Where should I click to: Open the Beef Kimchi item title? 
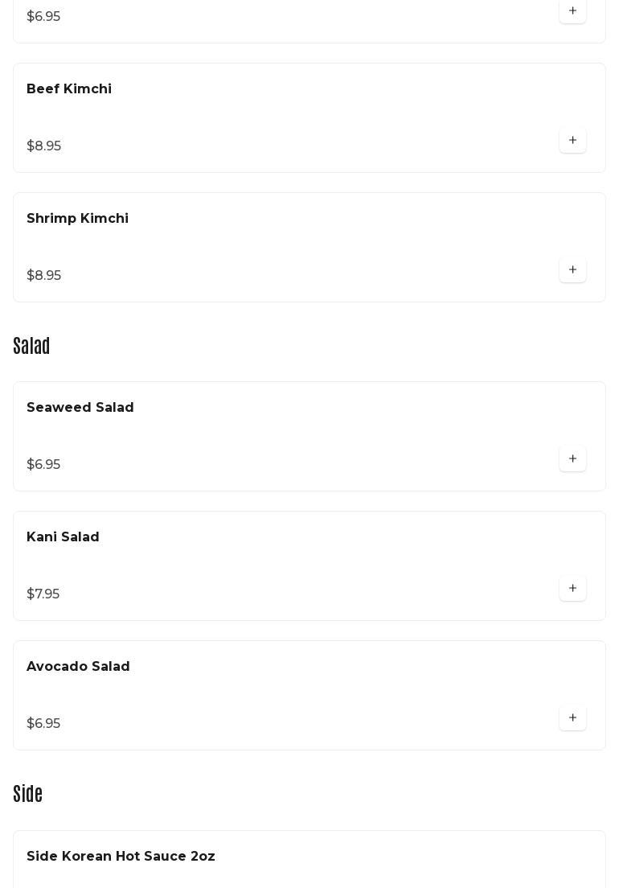pos(69,89)
